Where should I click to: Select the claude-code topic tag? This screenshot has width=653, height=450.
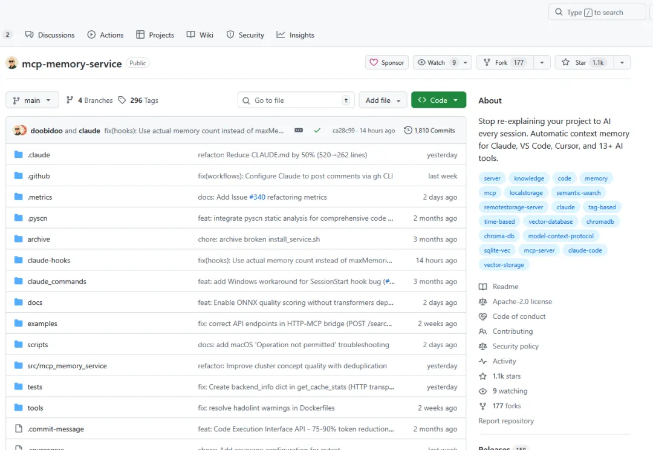coord(585,250)
